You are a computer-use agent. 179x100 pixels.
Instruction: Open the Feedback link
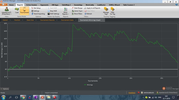[132, 93]
